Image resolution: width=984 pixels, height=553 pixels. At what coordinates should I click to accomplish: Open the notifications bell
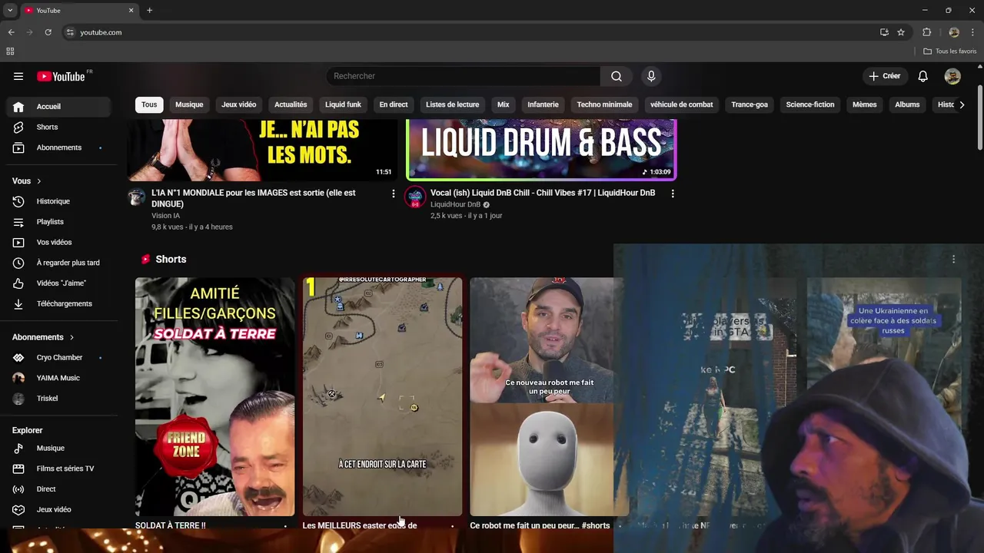click(x=923, y=76)
